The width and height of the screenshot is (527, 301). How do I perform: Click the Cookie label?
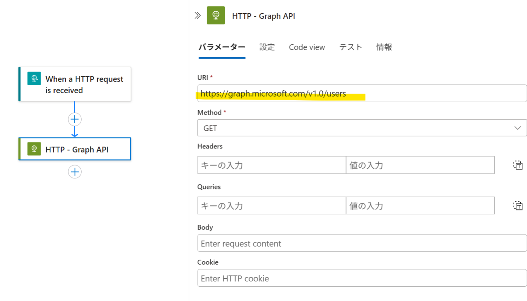coord(208,262)
